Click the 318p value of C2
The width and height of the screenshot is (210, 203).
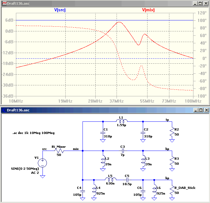coord(148,136)
